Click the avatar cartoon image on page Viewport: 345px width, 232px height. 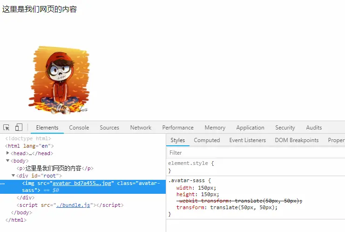pos(59,80)
